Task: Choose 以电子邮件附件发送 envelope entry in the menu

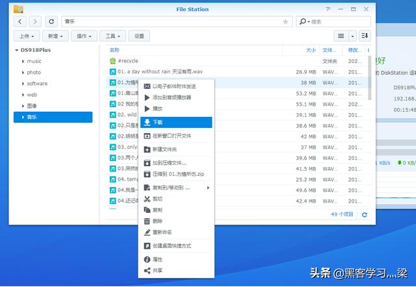Action: pyautogui.click(x=176, y=86)
